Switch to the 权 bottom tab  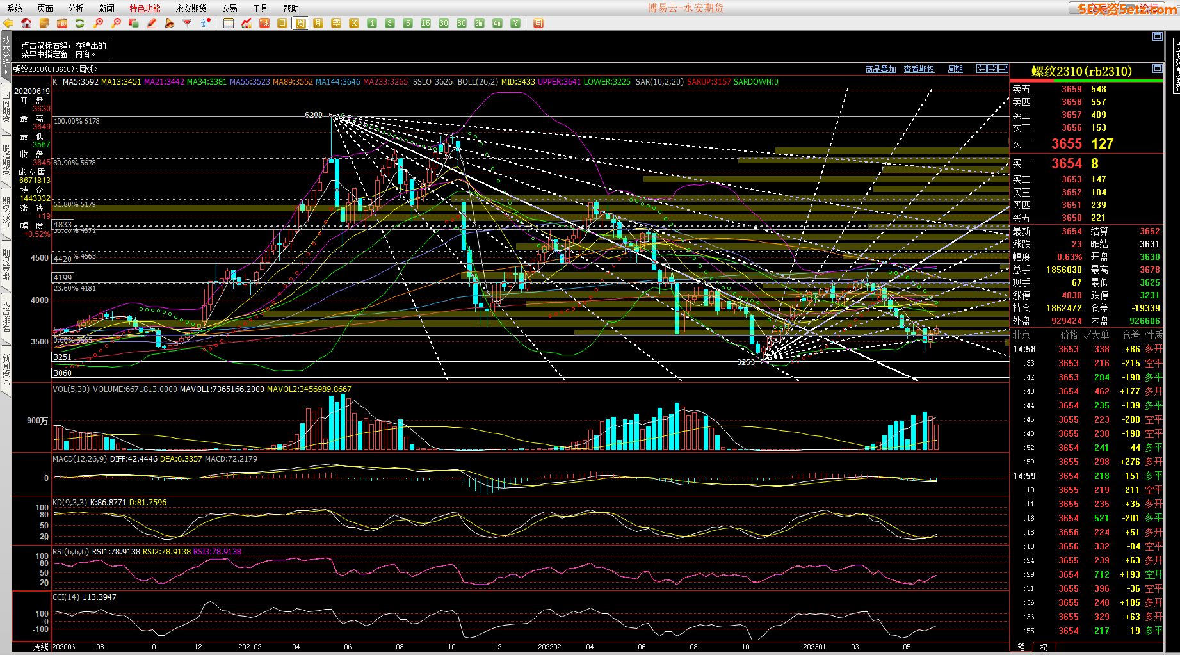pyautogui.click(x=1044, y=647)
